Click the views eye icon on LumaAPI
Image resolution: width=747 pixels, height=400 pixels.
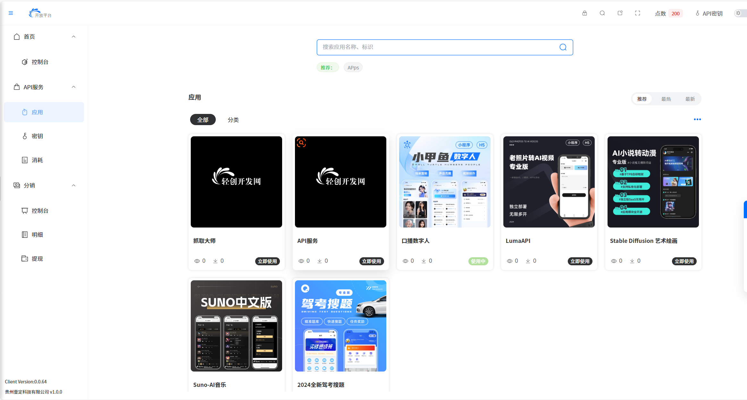(x=510, y=261)
